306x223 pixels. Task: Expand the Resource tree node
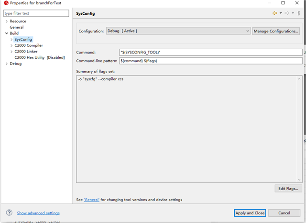6,21
